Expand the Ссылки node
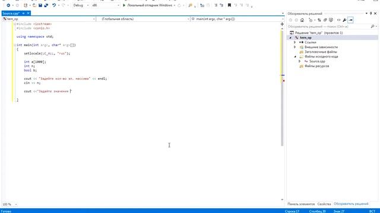The width and height of the screenshot is (380, 213). click(295, 42)
